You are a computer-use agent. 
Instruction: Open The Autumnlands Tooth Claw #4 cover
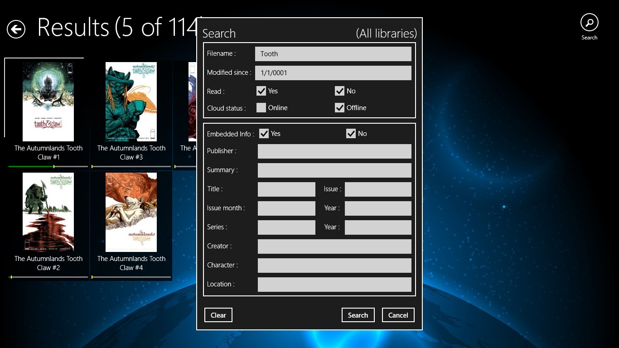[x=131, y=212]
